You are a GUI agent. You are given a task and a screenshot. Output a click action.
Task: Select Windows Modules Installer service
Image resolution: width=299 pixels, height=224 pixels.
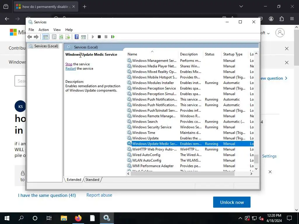[x=190, y=83]
